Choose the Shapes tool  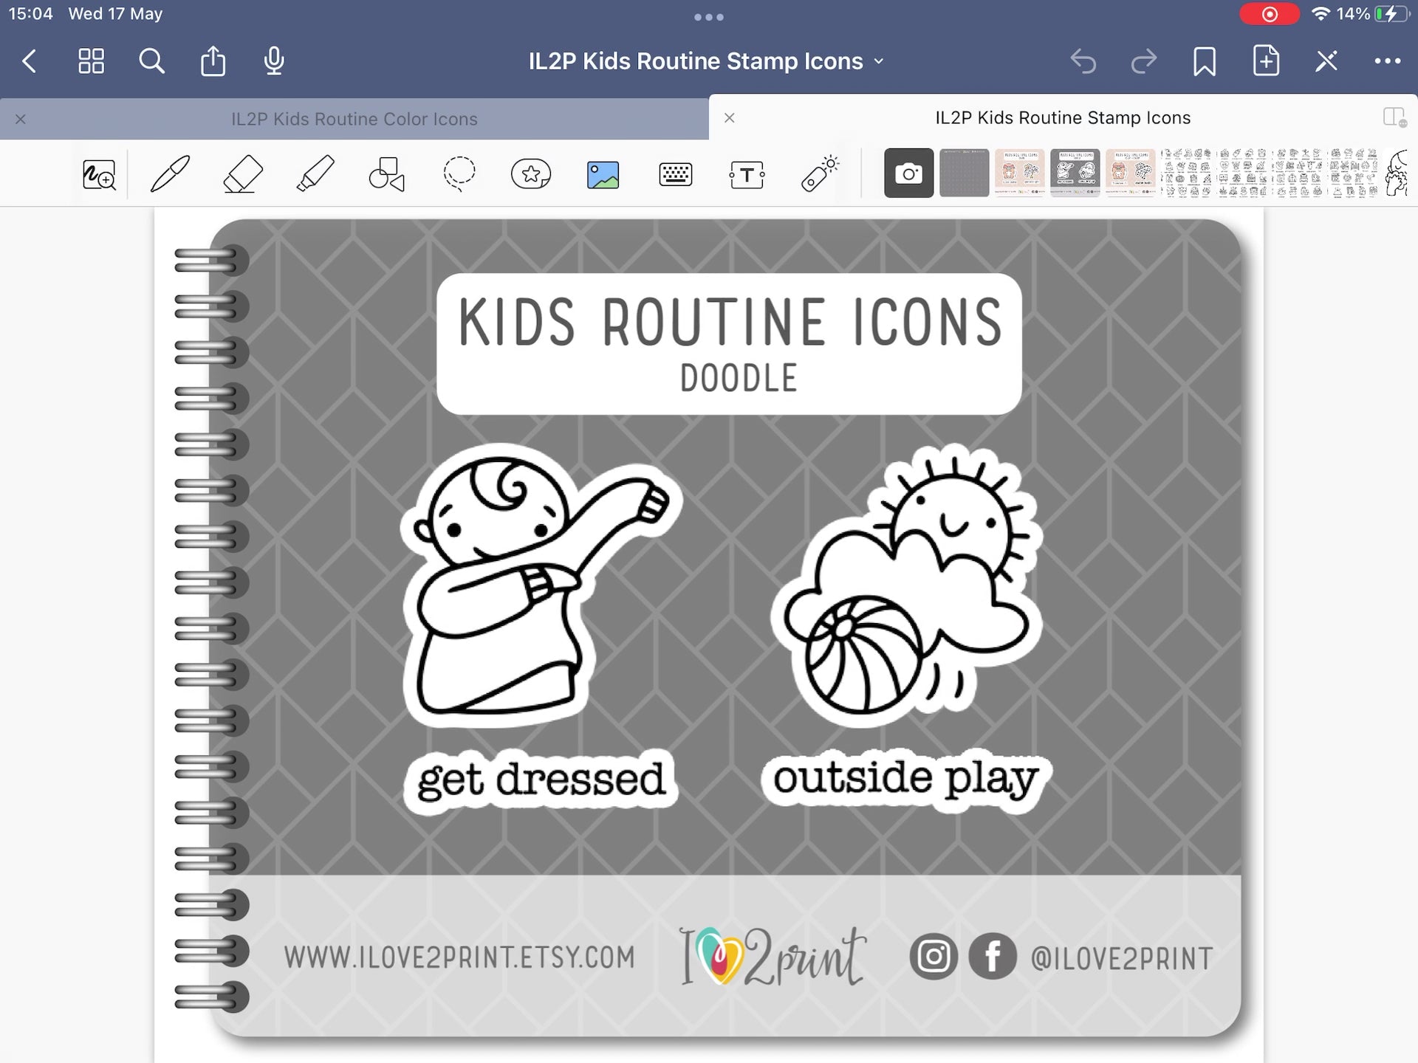(x=386, y=174)
